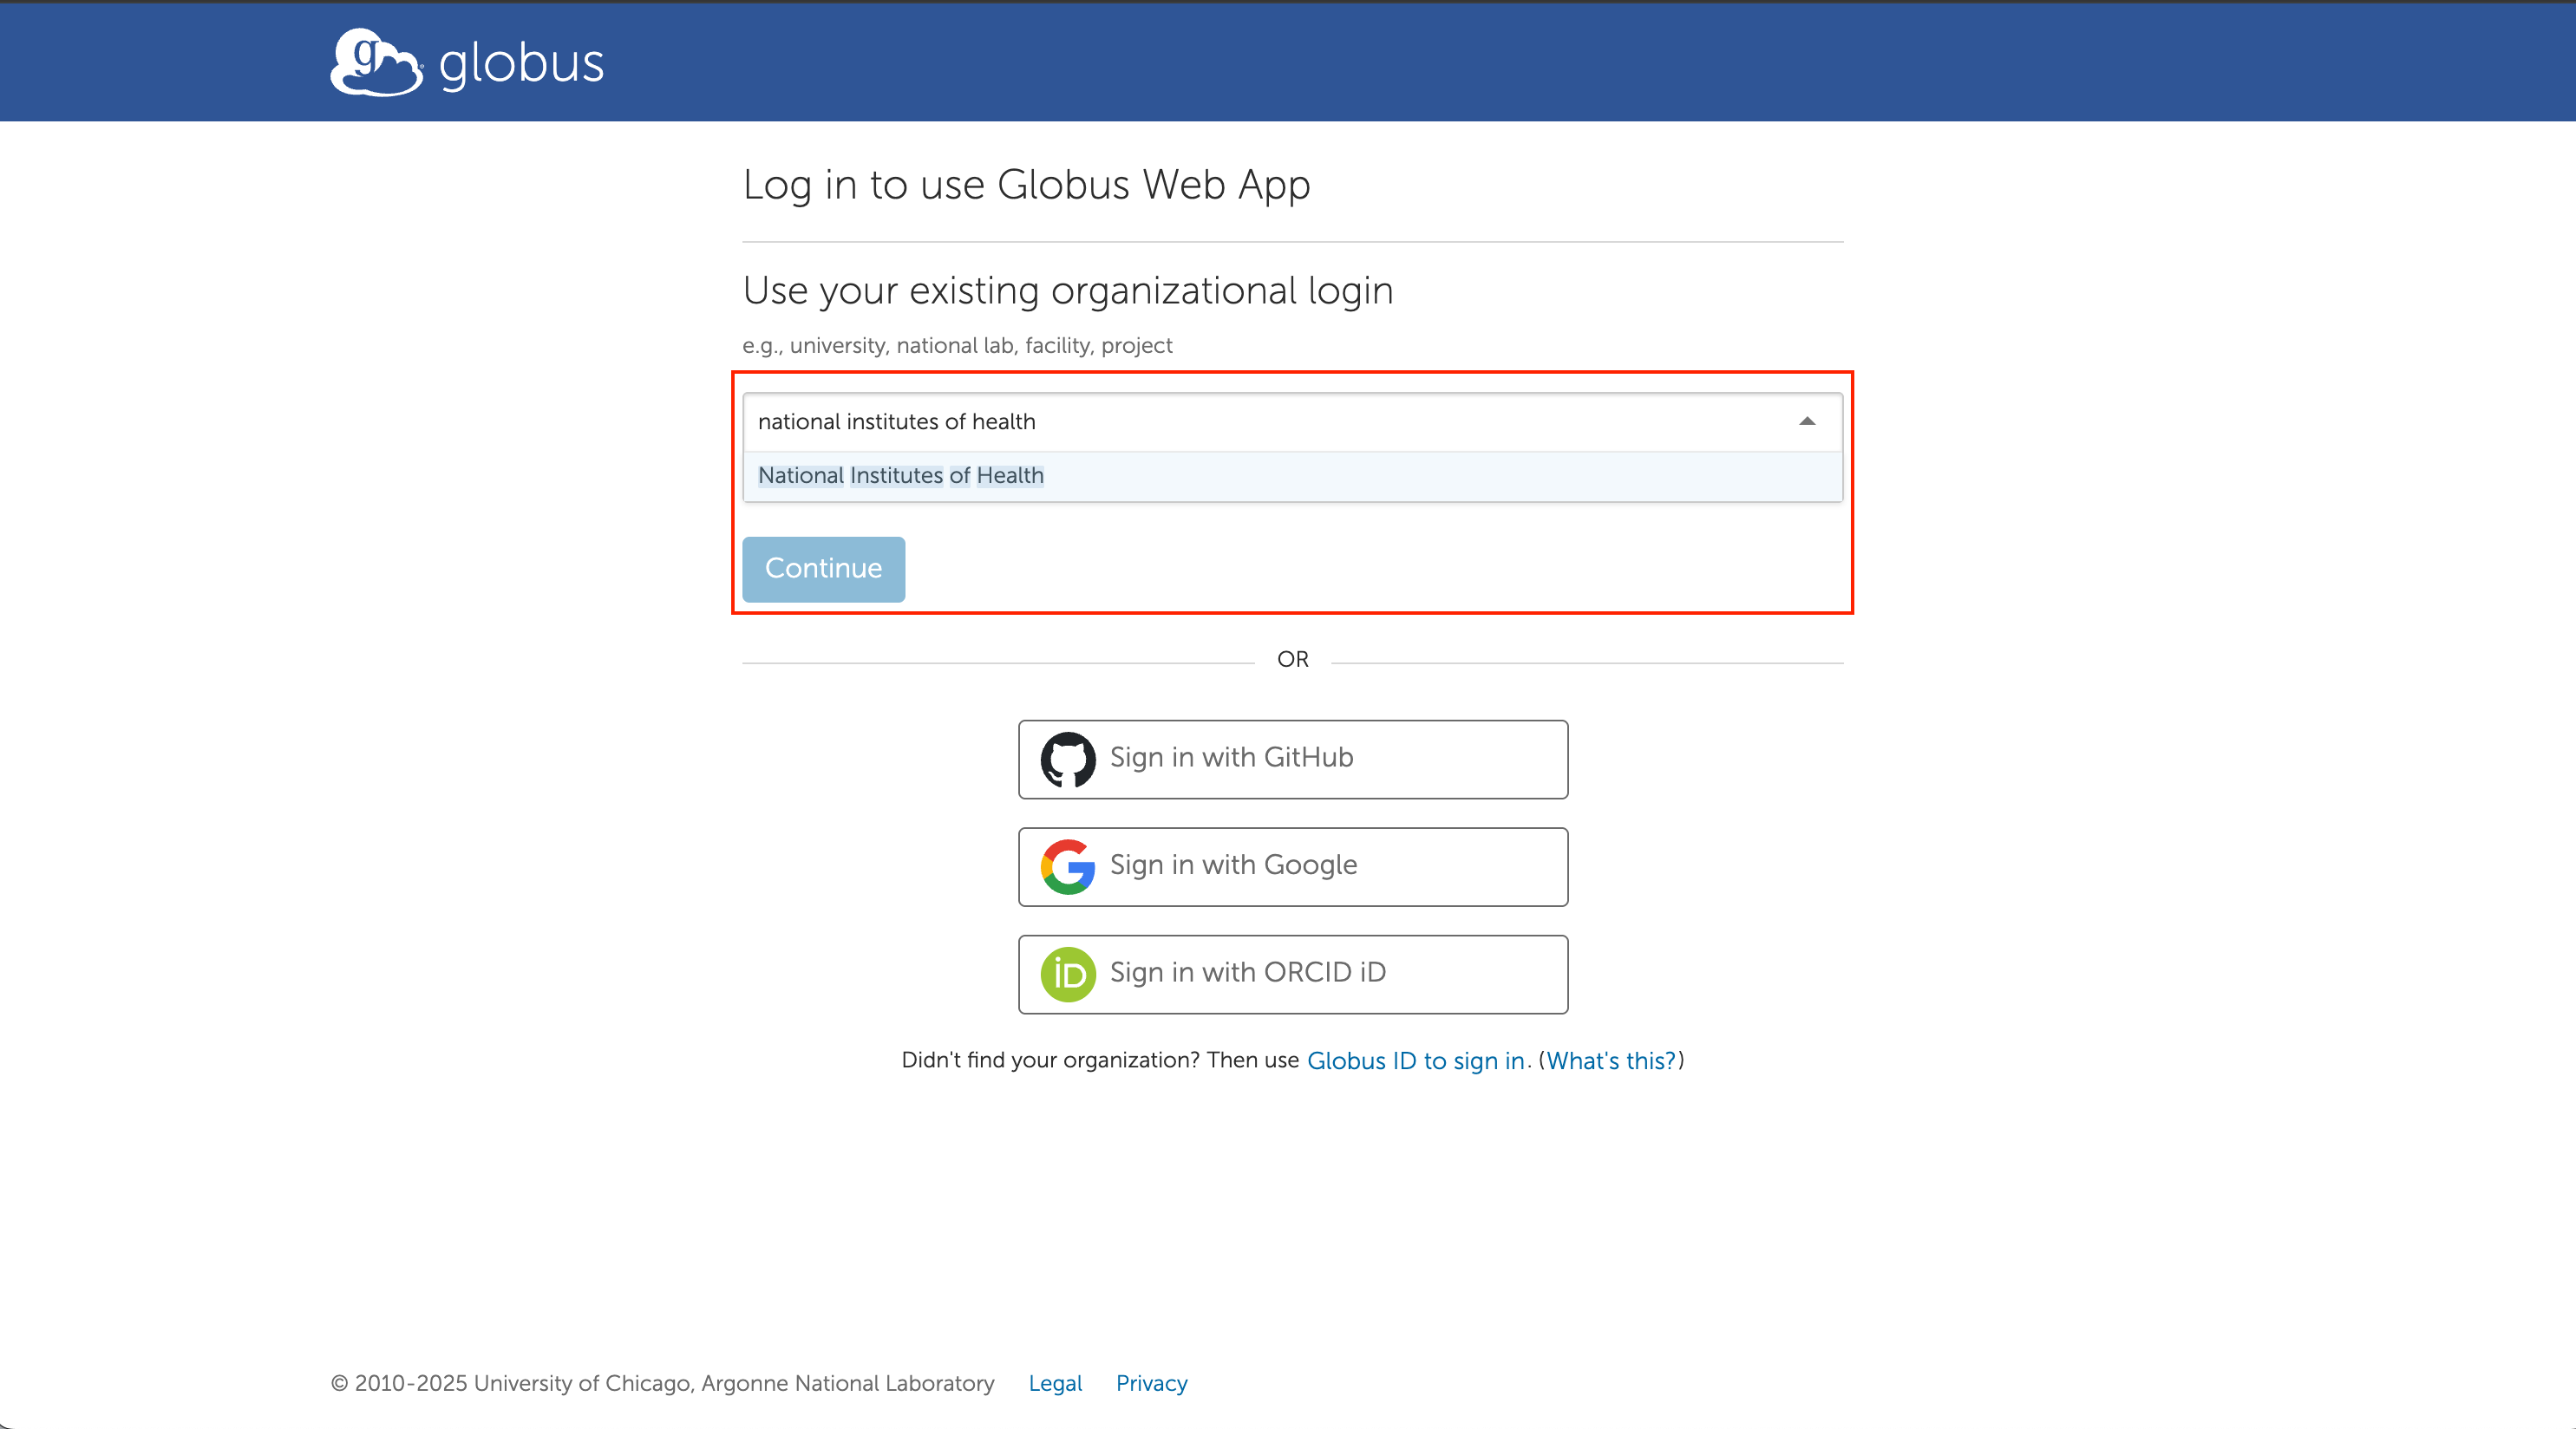Open the Legal footer link
Screen dimensions: 2576x1429
1055,1383
